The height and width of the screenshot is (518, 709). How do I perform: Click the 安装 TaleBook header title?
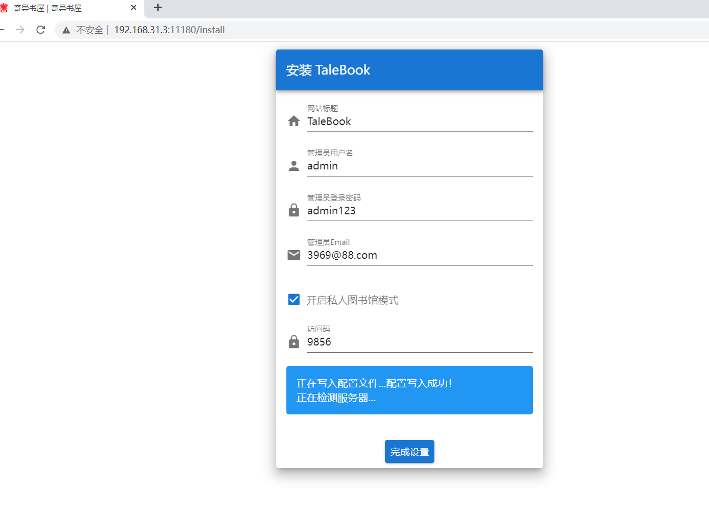click(x=328, y=70)
